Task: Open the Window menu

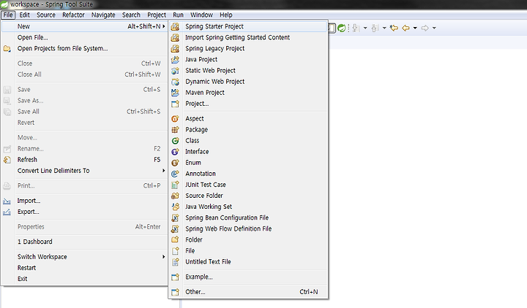Action: click(x=202, y=15)
